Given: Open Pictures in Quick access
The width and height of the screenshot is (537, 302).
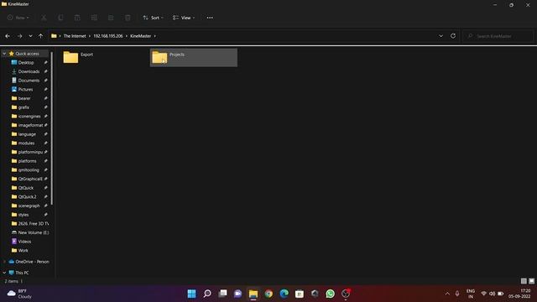Looking at the screenshot, I should pyautogui.click(x=25, y=90).
